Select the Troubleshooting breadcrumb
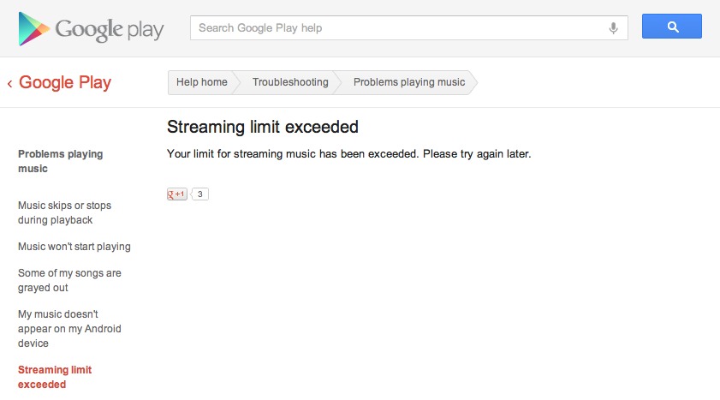Image resolution: width=720 pixels, height=400 pixels. (x=290, y=82)
